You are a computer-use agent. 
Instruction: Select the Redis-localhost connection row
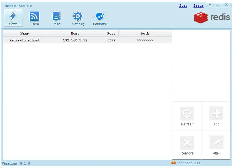pos(87,40)
